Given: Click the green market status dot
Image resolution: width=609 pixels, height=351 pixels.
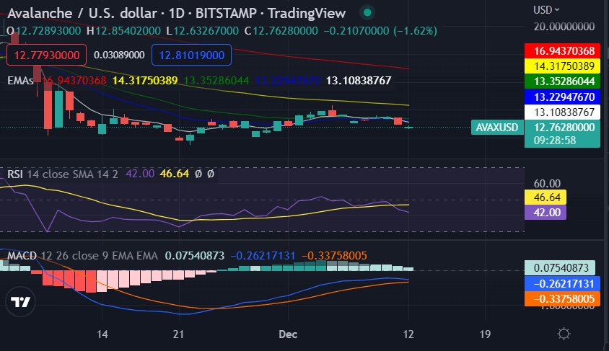Looking at the screenshot, I should 367,13.
